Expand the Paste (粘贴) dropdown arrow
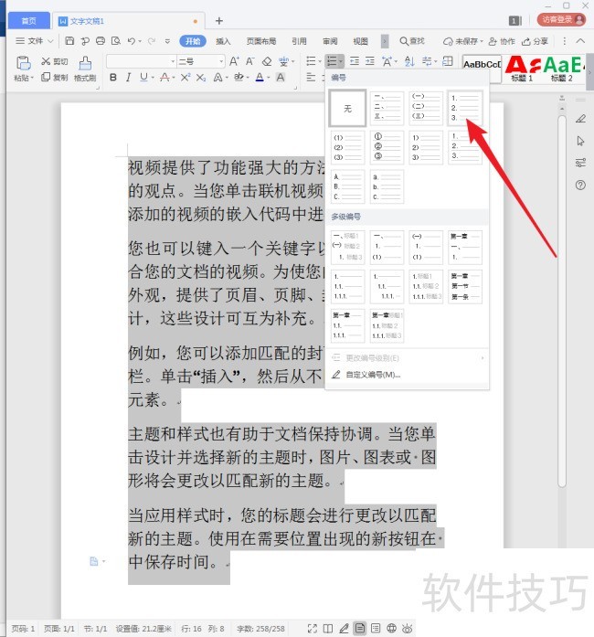The image size is (594, 637). [x=32, y=78]
